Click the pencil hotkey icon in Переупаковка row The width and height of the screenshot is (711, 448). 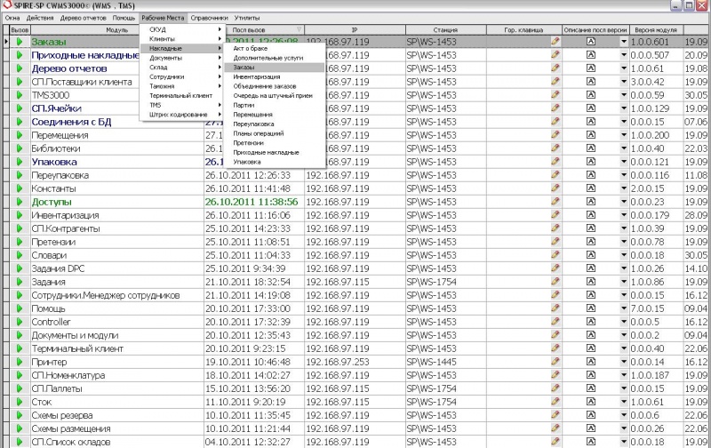pos(555,175)
